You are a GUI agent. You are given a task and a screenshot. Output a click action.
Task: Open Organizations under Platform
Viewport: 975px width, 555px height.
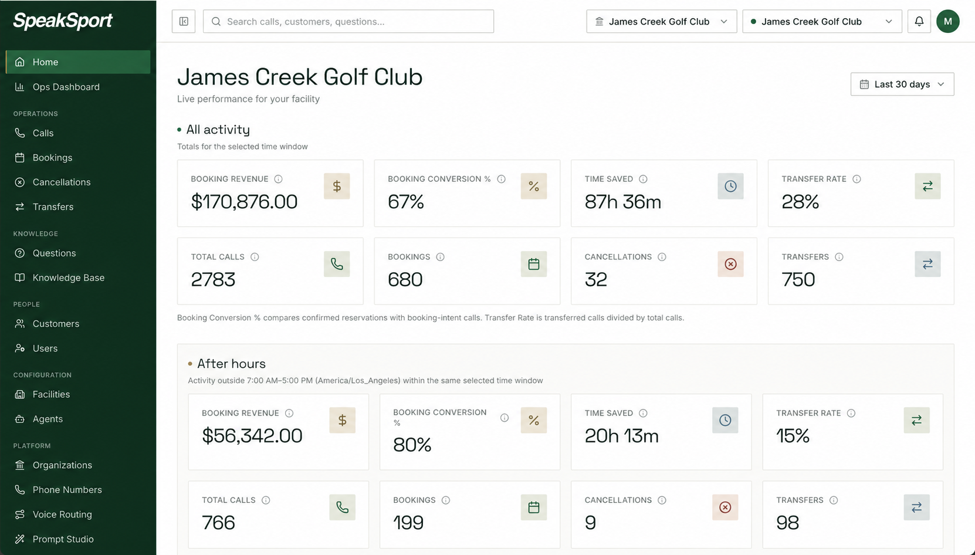click(x=78, y=465)
